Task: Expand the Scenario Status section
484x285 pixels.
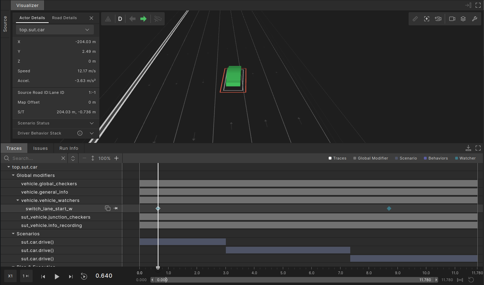Action: (x=56, y=123)
